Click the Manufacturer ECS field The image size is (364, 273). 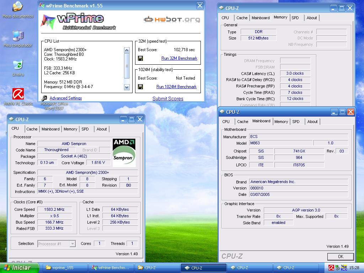(299, 136)
